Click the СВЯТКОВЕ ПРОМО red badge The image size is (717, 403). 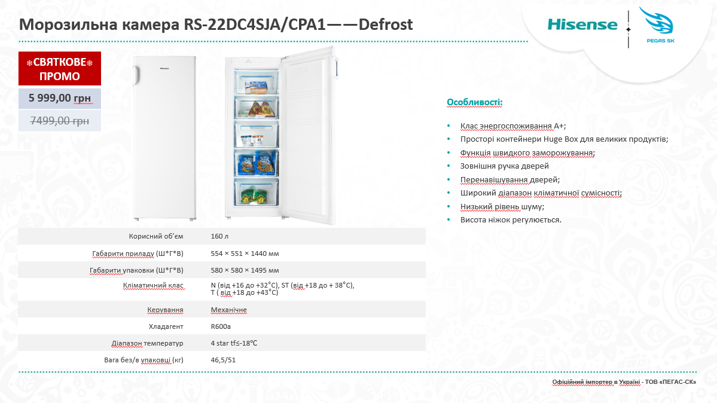click(59, 69)
